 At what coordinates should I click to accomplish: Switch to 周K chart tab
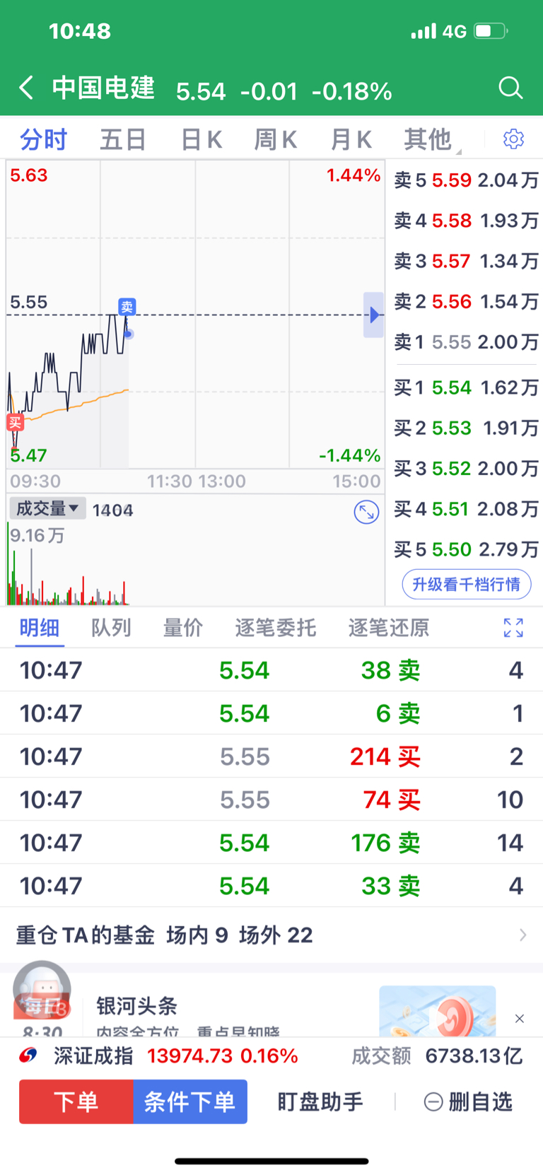276,139
